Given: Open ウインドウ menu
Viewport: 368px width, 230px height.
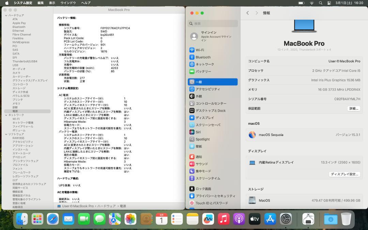Looking at the screenshot, I should 68,3.
